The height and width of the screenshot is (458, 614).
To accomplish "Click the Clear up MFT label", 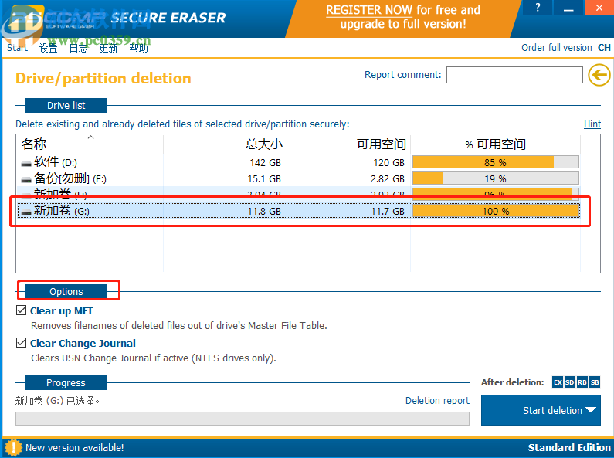I will tap(62, 310).
